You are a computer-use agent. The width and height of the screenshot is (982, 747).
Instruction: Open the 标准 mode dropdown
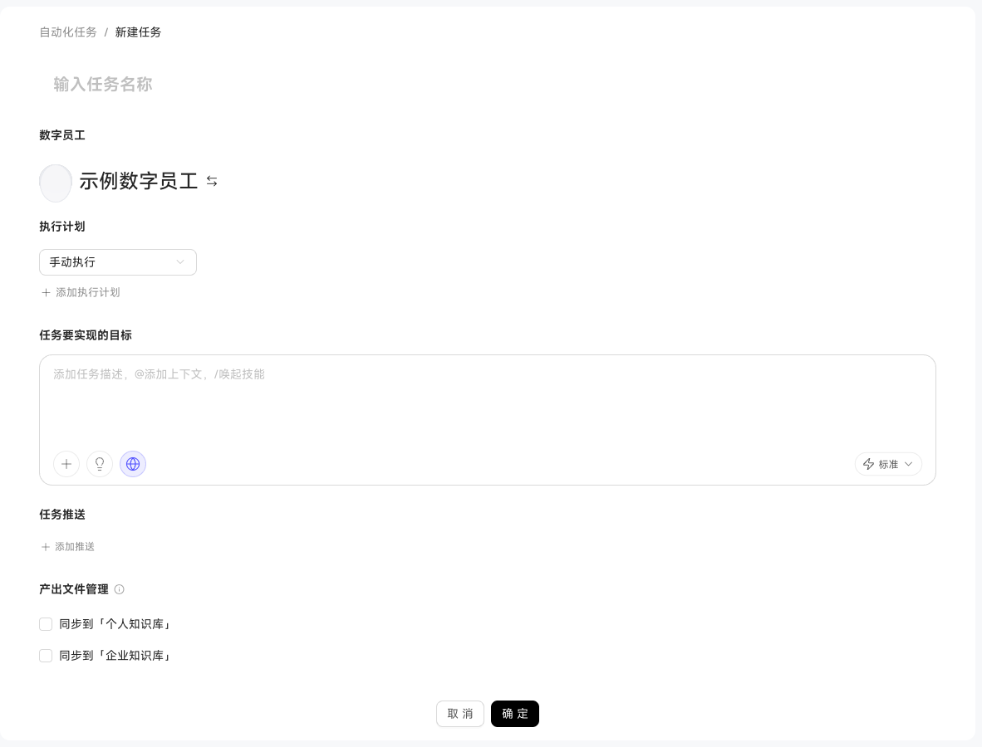click(x=888, y=464)
